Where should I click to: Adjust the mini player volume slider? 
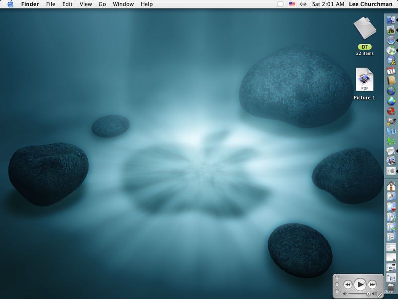click(x=368, y=294)
